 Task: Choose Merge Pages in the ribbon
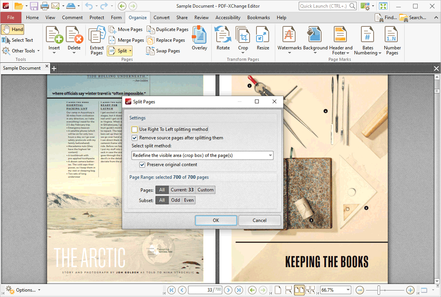pyautogui.click(x=126, y=40)
